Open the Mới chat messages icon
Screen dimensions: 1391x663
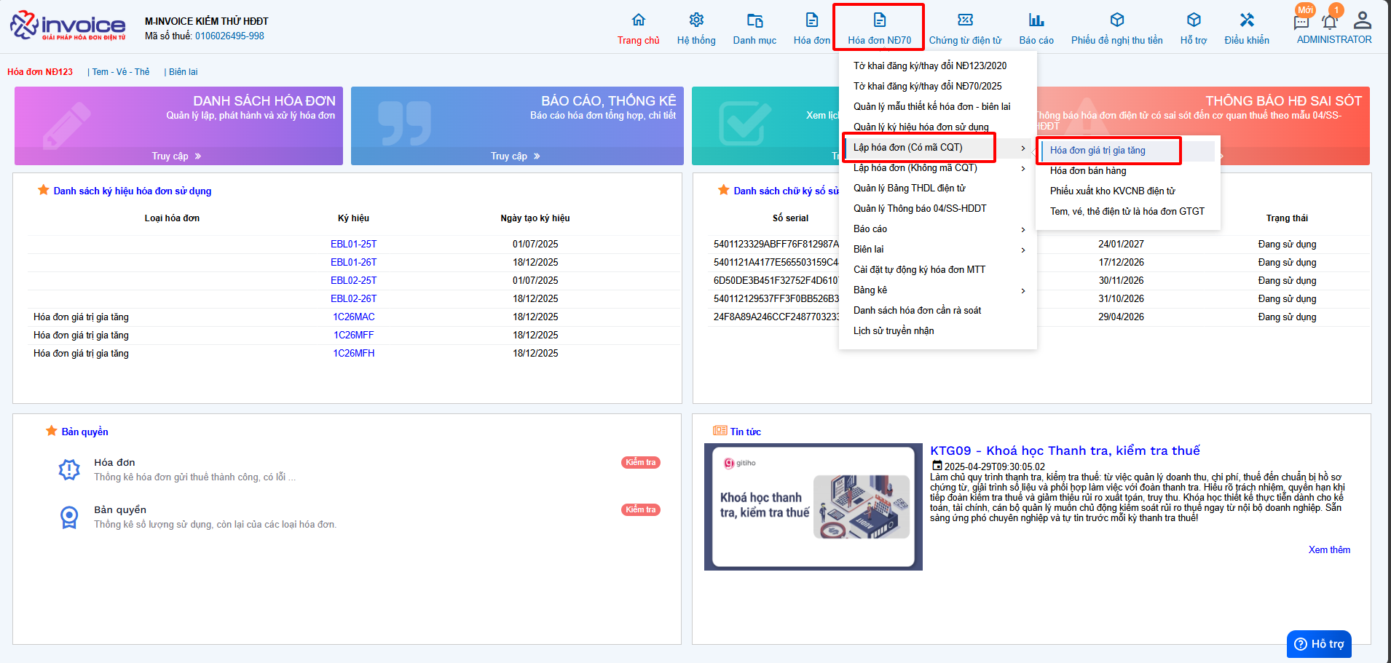[x=1301, y=22]
